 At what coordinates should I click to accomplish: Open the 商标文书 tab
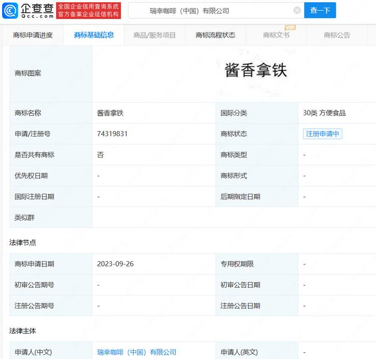(x=276, y=35)
